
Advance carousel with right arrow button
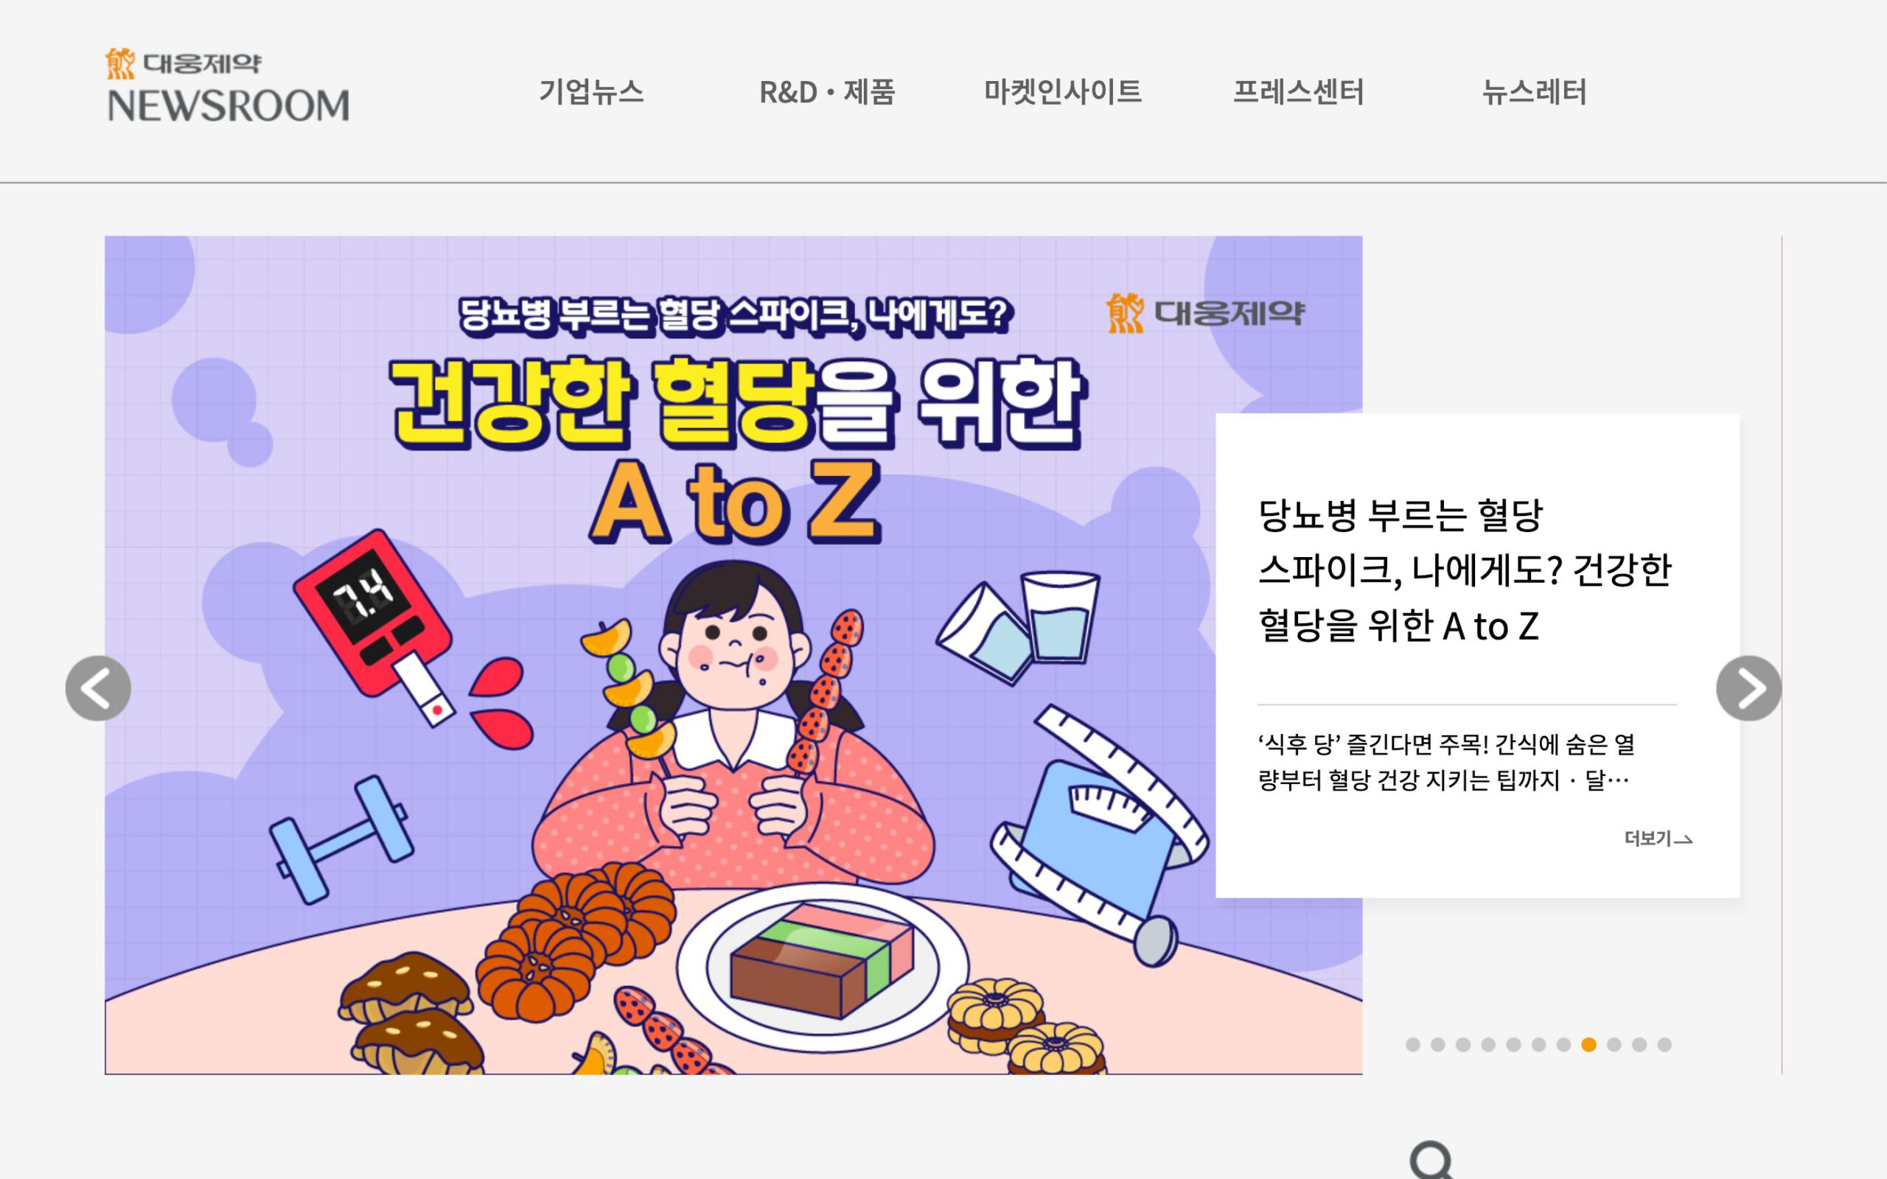click(x=1748, y=688)
